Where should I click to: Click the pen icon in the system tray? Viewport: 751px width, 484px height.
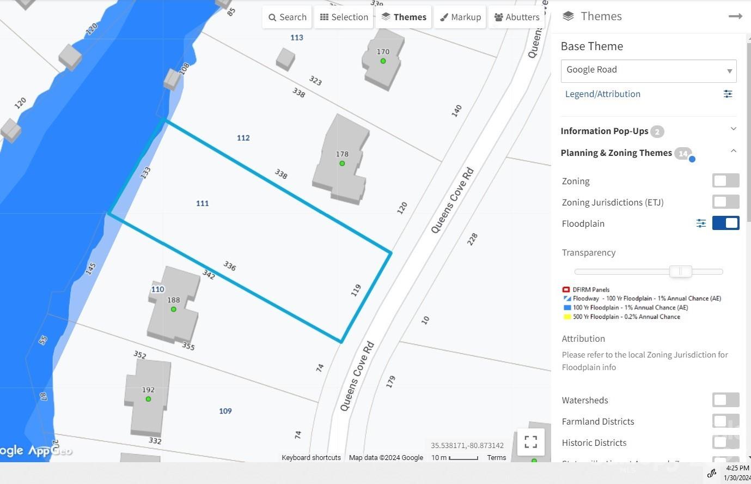click(x=711, y=473)
